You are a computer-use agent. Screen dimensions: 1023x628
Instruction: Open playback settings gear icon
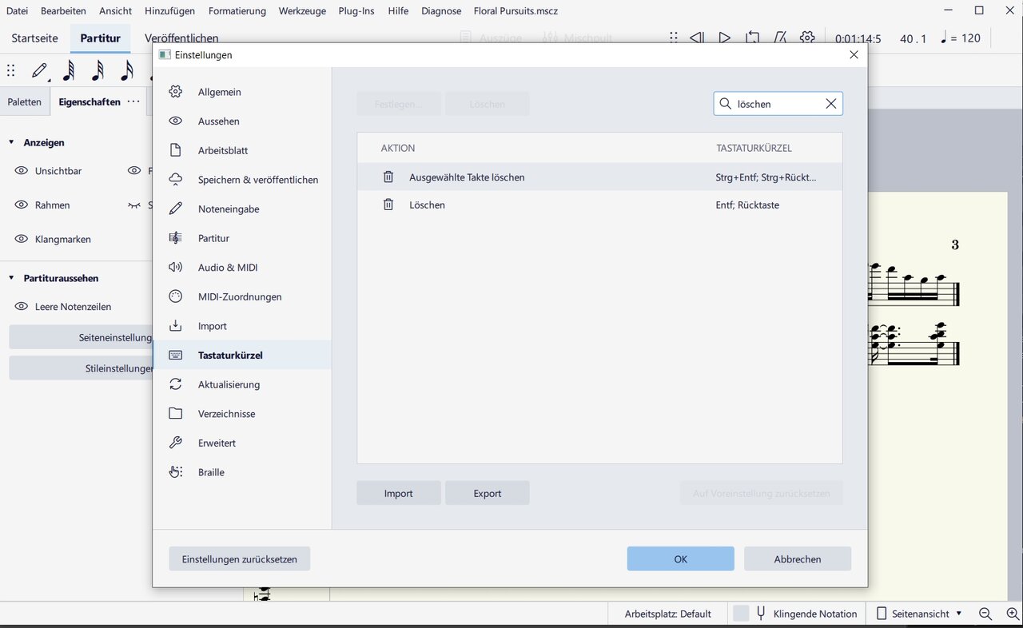click(x=807, y=38)
